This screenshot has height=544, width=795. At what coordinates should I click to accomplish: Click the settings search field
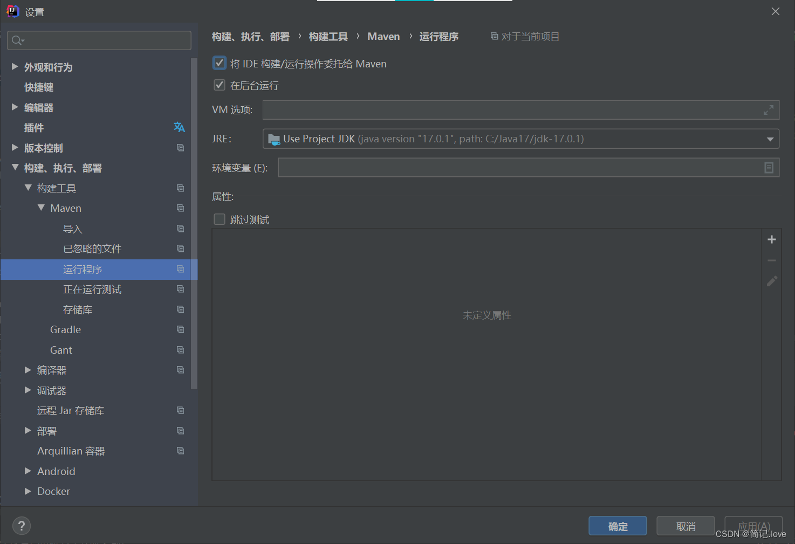99,40
